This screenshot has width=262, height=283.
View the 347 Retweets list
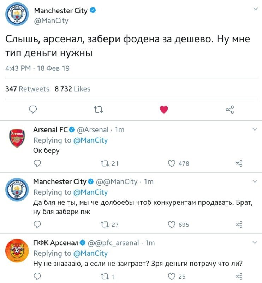27,89
